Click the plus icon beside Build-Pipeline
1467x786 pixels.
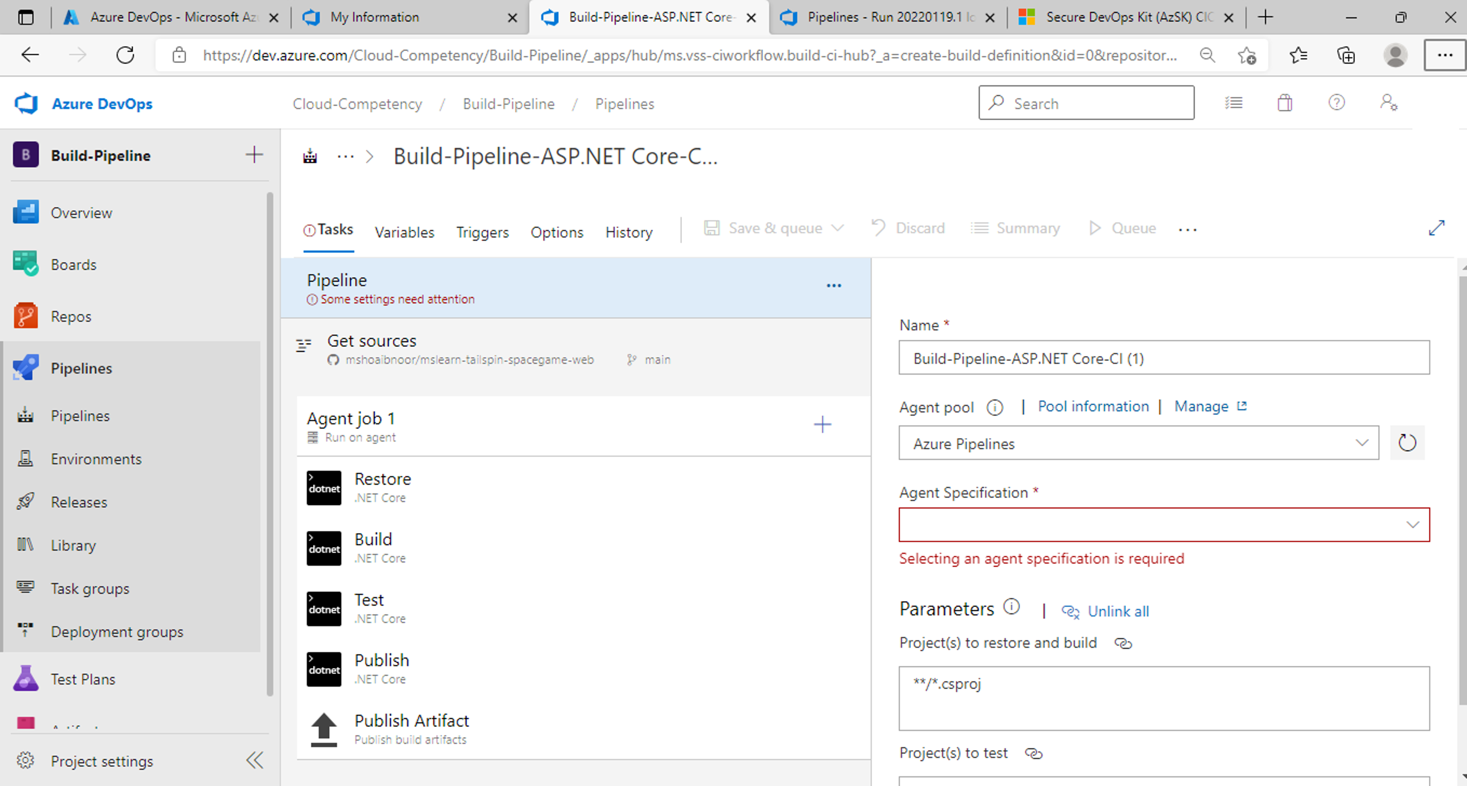click(x=254, y=155)
